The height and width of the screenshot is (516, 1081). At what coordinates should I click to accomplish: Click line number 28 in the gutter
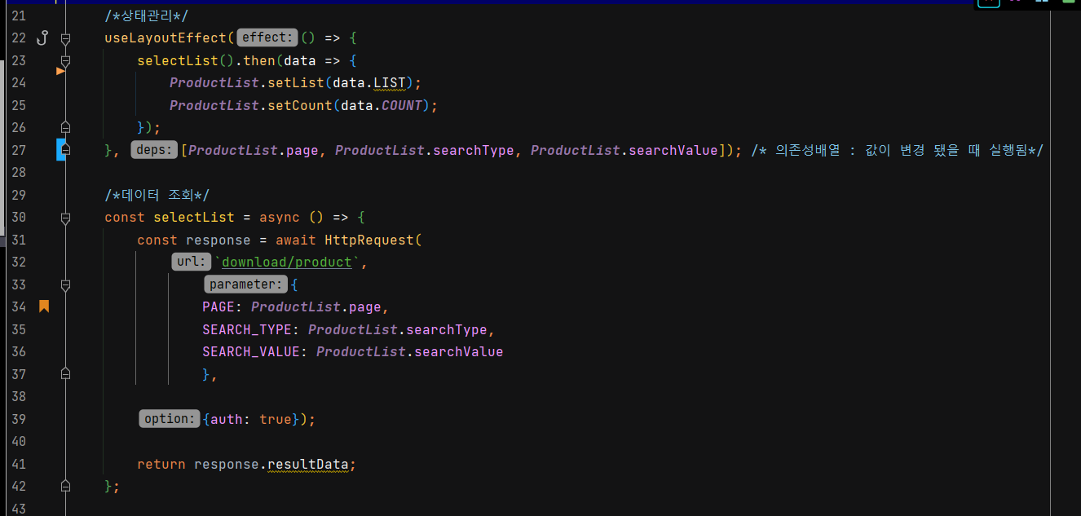click(18, 172)
